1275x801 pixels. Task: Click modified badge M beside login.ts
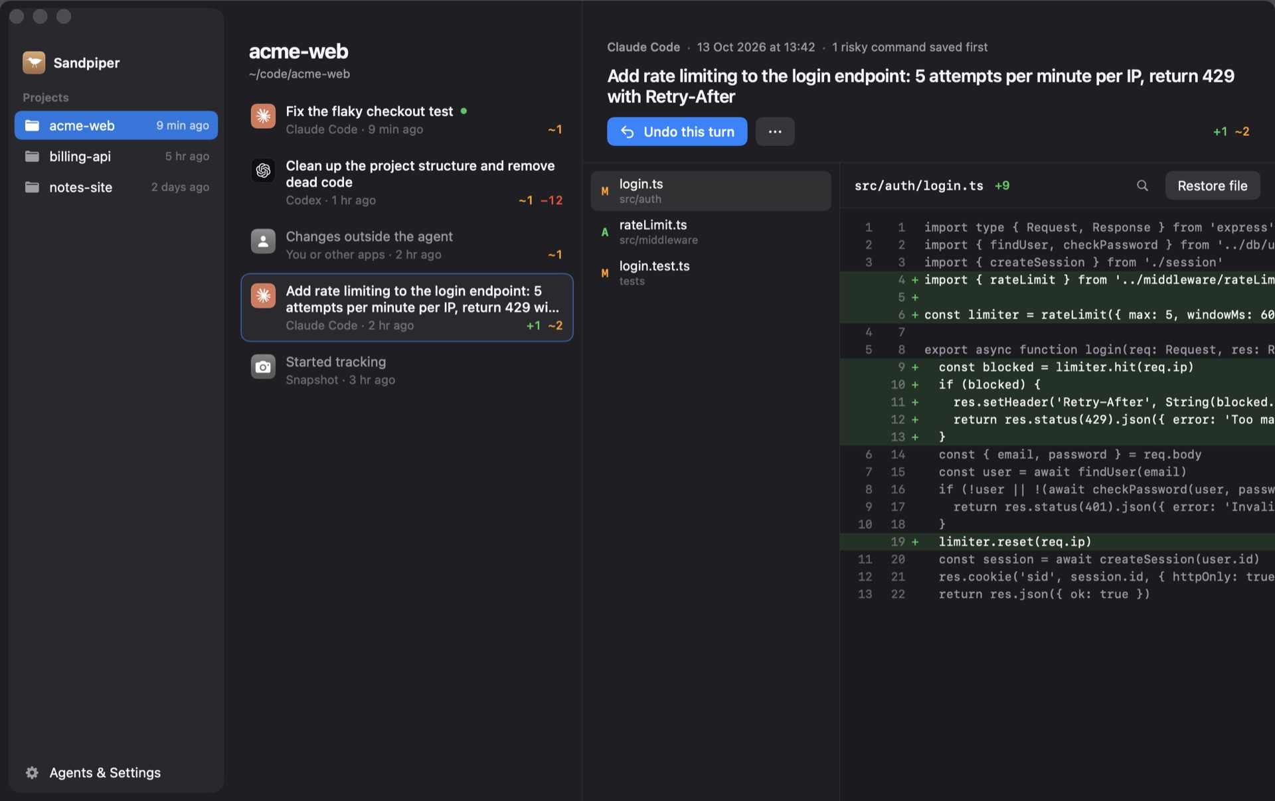[605, 191]
